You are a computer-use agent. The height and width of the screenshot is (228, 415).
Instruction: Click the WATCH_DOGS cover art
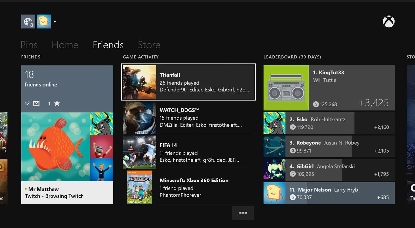140,117
